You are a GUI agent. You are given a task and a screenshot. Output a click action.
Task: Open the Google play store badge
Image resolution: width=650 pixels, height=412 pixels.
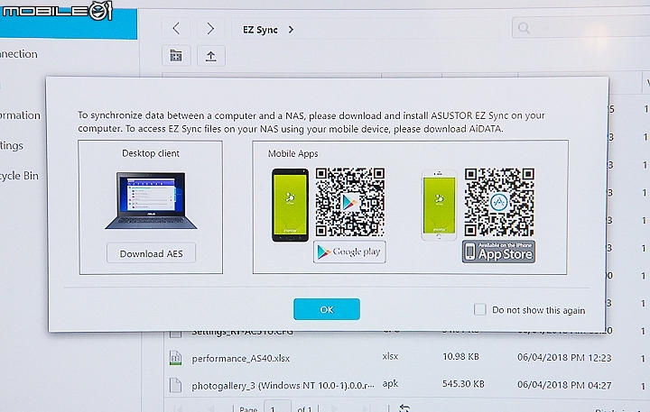pos(349,252)
